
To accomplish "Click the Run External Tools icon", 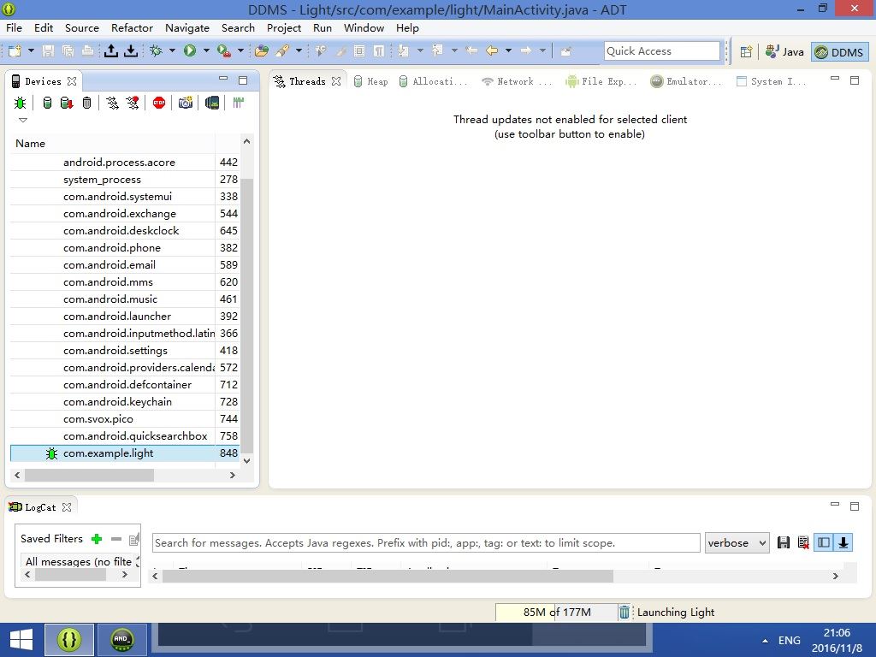I will [x=224, y=51].
